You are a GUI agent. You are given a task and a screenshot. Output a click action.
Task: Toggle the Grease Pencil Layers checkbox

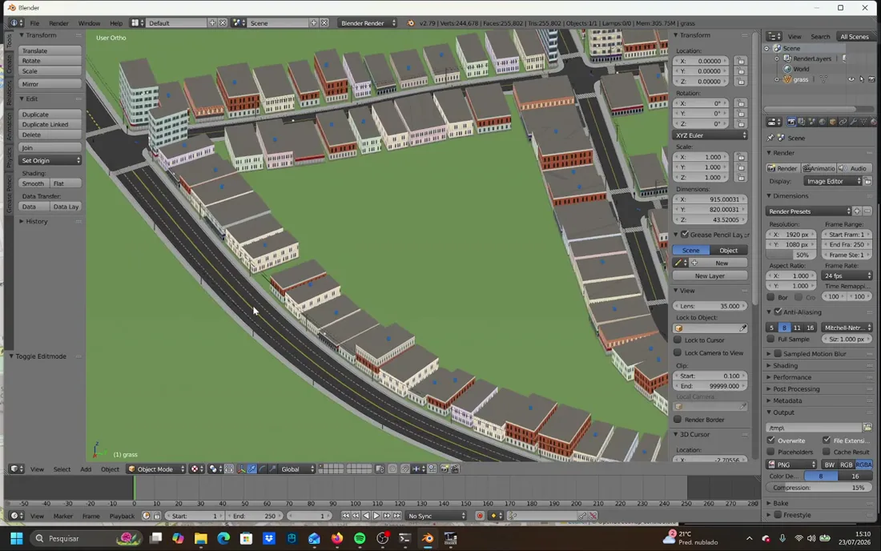[x=684, y=234]
